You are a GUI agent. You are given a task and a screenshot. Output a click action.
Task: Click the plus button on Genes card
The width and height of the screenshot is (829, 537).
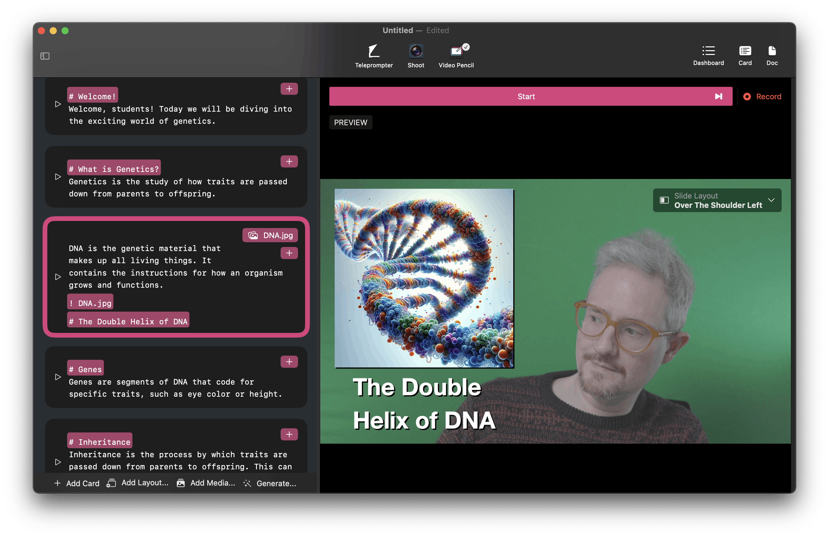(x=289, y=362)
